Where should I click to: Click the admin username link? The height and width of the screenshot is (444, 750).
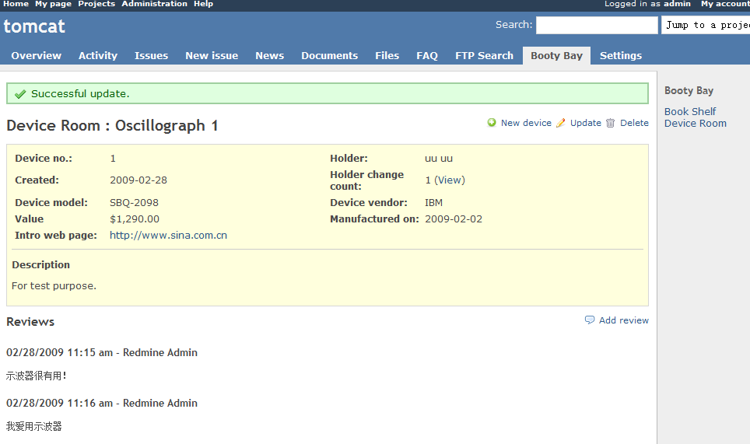[677, 4]
